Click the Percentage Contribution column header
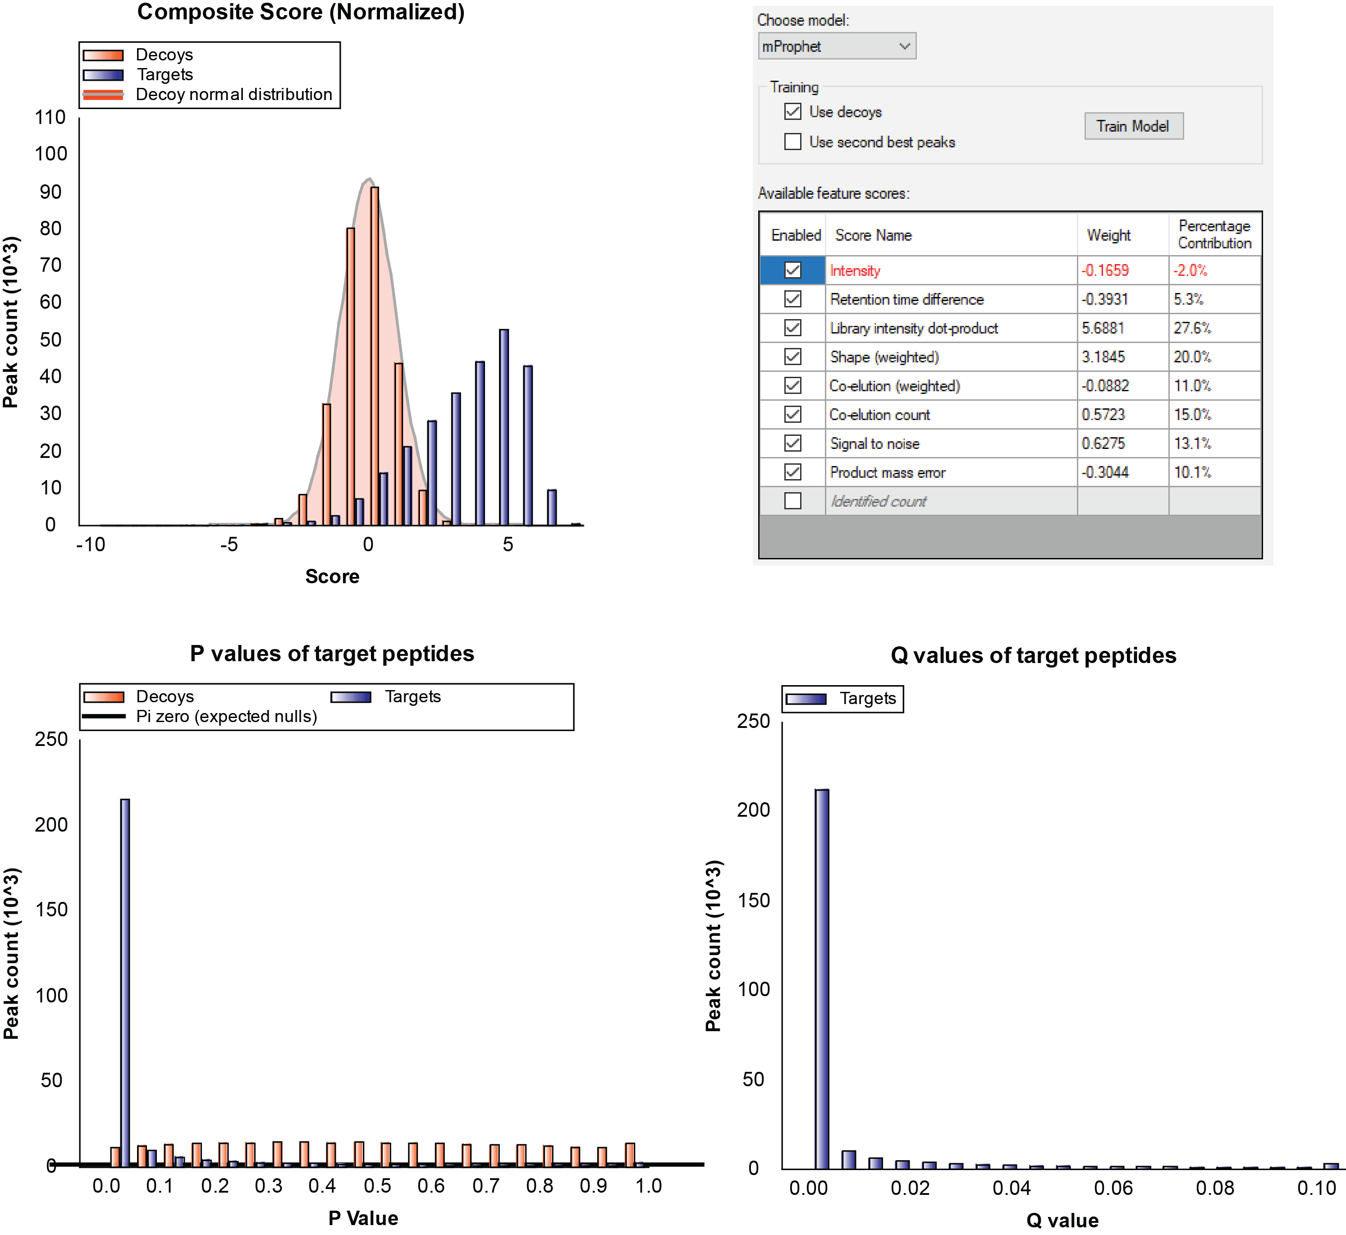 (x=1213, y=234)
